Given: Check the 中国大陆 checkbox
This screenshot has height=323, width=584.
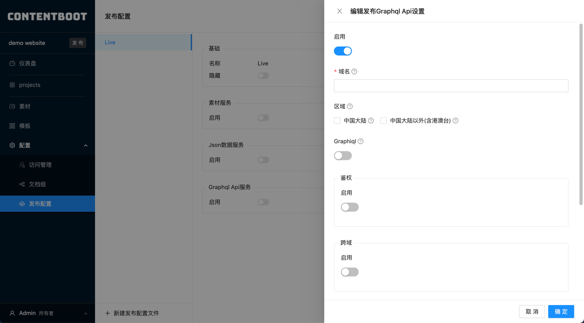Looking at the screenshot, I should [x=337, y=121].
